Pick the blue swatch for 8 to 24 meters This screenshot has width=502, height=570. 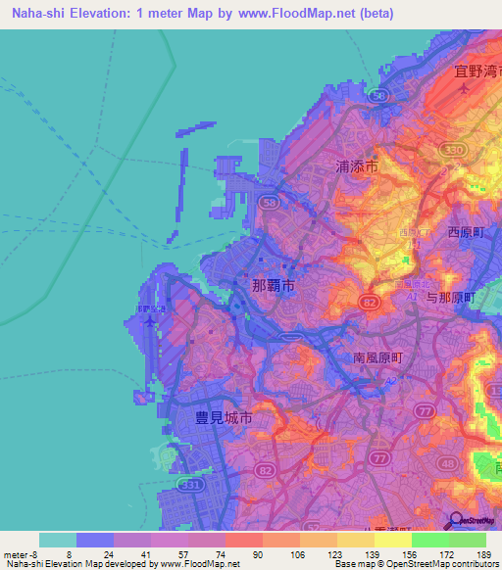point(95,541)
